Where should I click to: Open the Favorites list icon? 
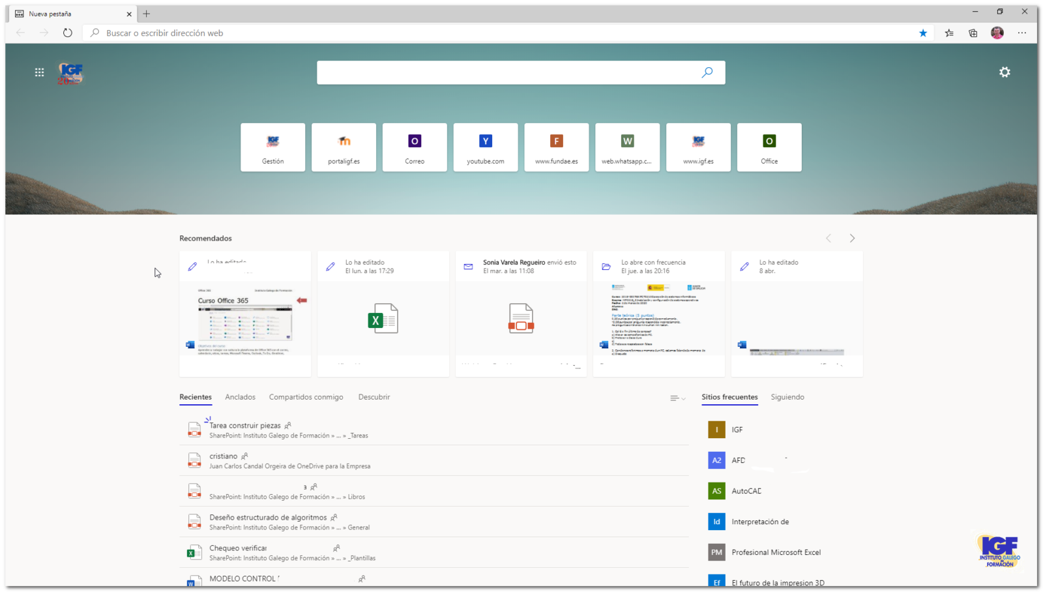click(x=949, y=33)
